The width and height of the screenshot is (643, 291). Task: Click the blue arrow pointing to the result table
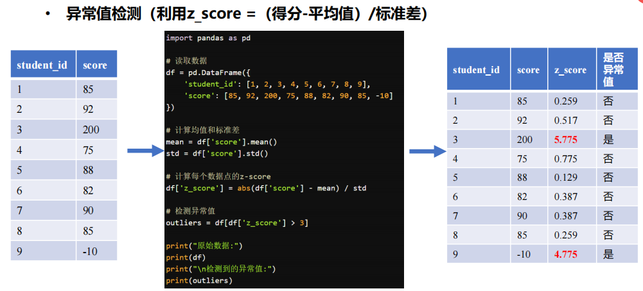point(427,151)
